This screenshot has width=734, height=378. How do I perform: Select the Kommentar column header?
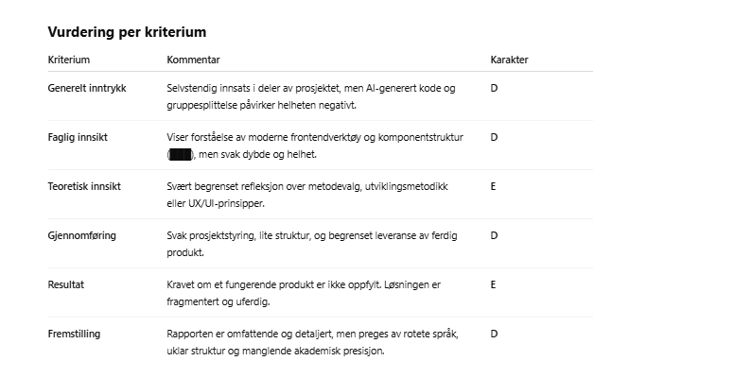(193, 60)
